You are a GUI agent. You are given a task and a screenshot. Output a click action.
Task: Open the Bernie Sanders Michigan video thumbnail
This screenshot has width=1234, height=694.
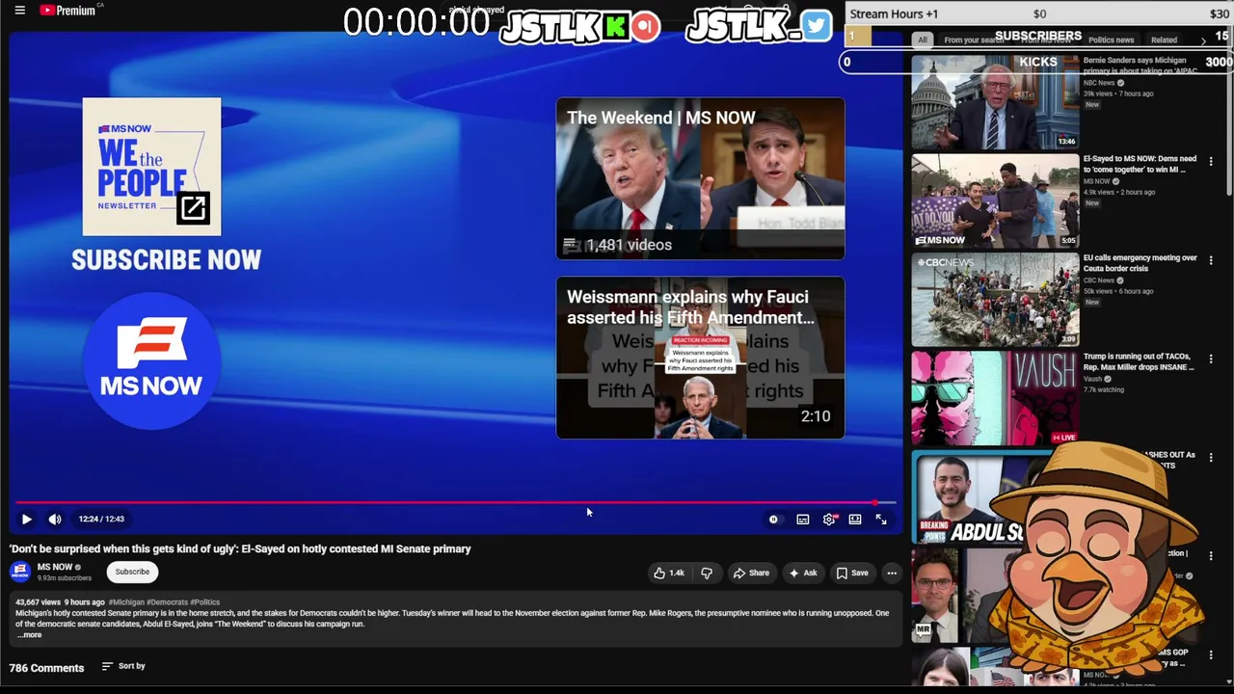(995, 101)
